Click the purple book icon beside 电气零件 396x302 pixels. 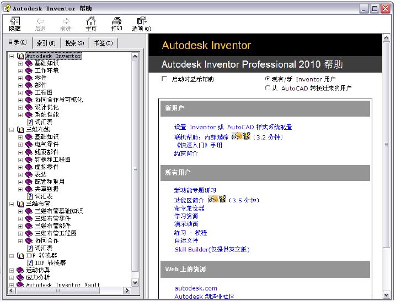[x=29, y=145]
